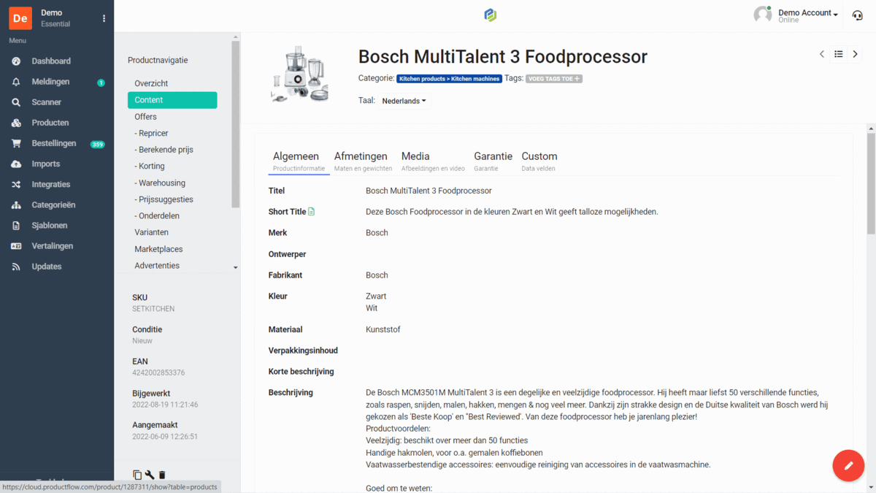Open the Demo workspace three-dot menu

(104, 18)
